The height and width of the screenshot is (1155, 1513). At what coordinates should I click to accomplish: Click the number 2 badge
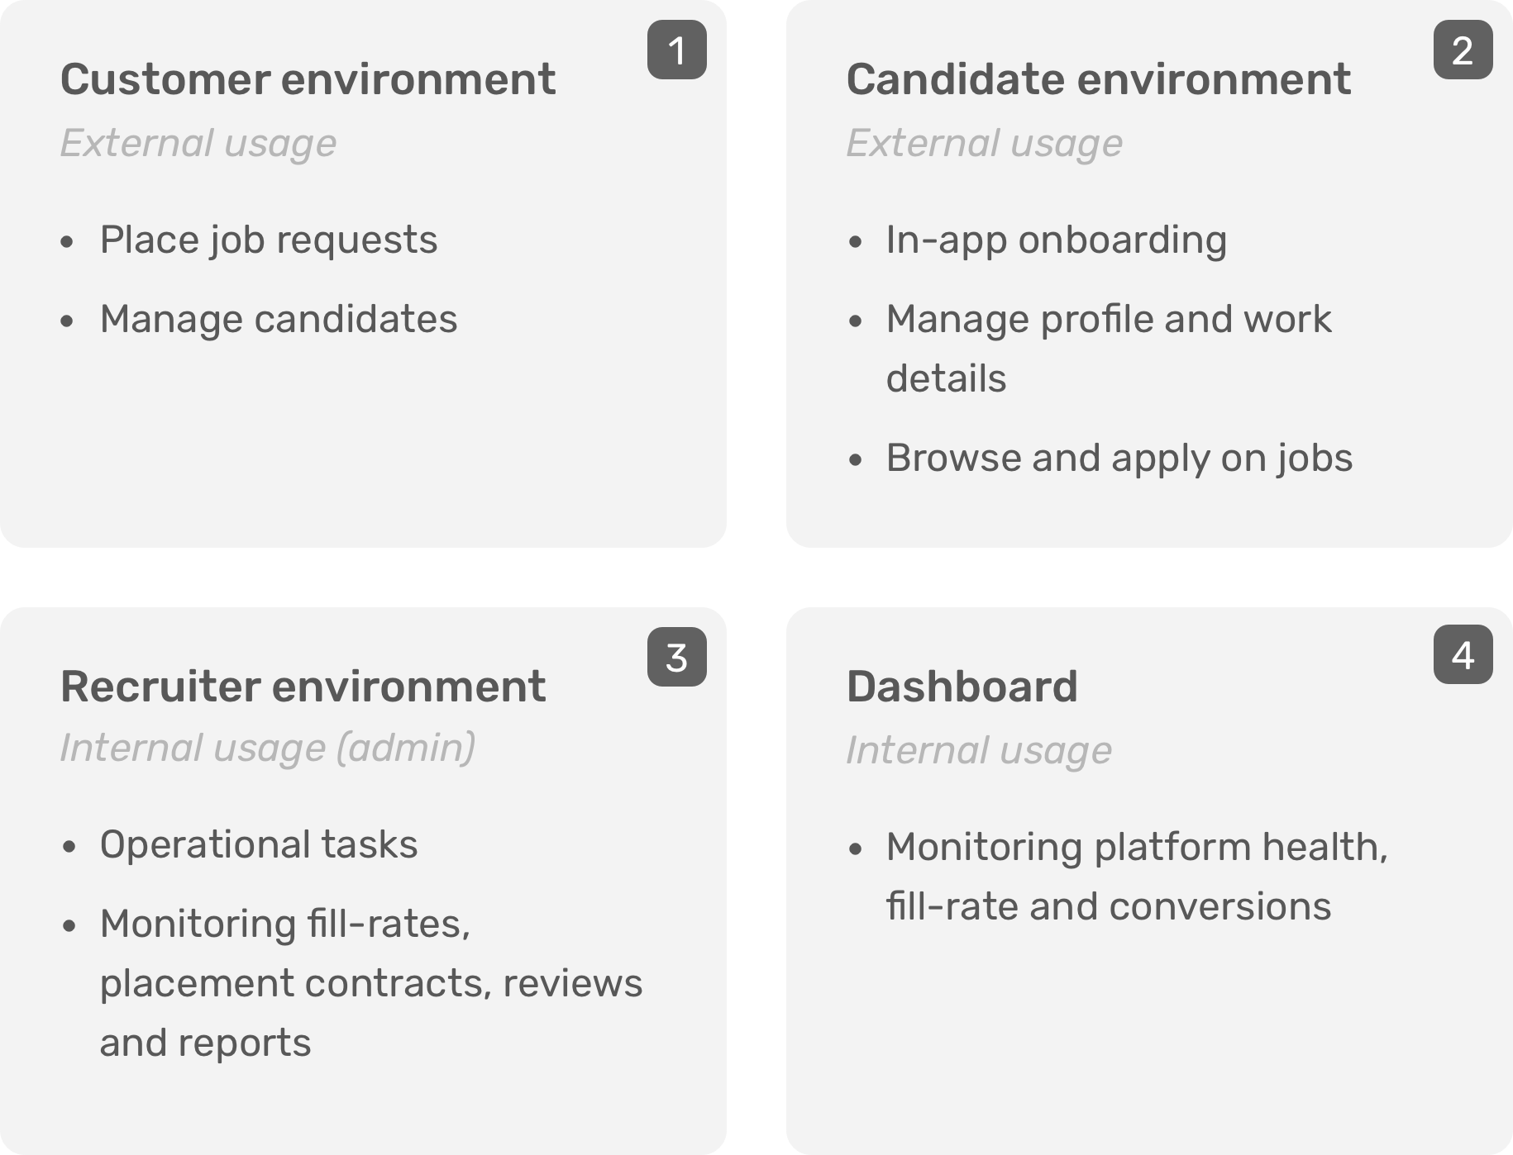click(1463, 50)
